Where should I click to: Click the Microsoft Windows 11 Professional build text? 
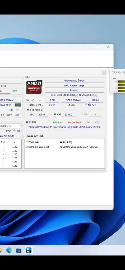coord(64,127)
